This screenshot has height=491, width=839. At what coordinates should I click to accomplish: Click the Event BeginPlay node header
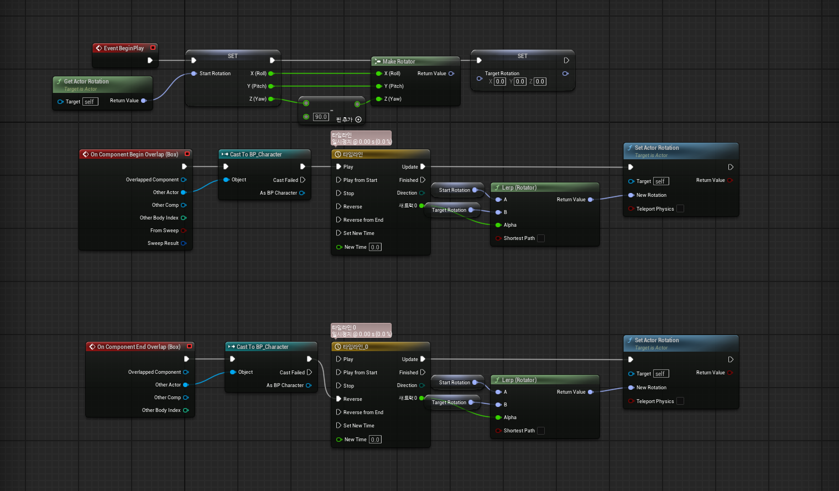[x=125, y=48]
